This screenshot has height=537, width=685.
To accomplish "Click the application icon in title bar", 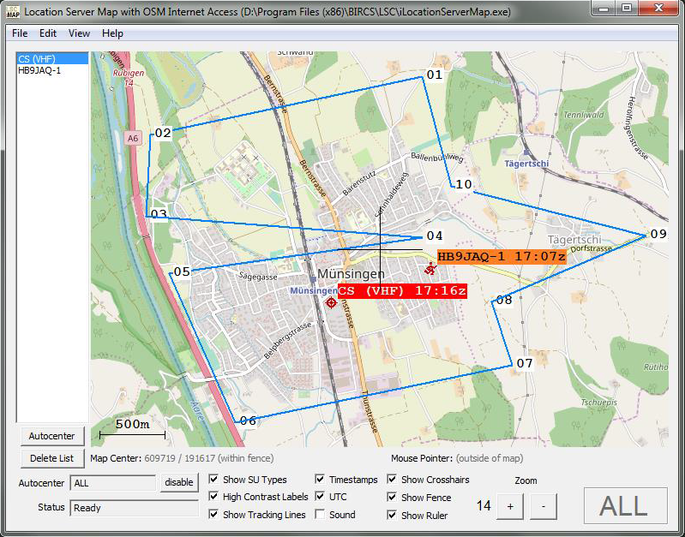I will pyautogui.click(x=12, y=9).
